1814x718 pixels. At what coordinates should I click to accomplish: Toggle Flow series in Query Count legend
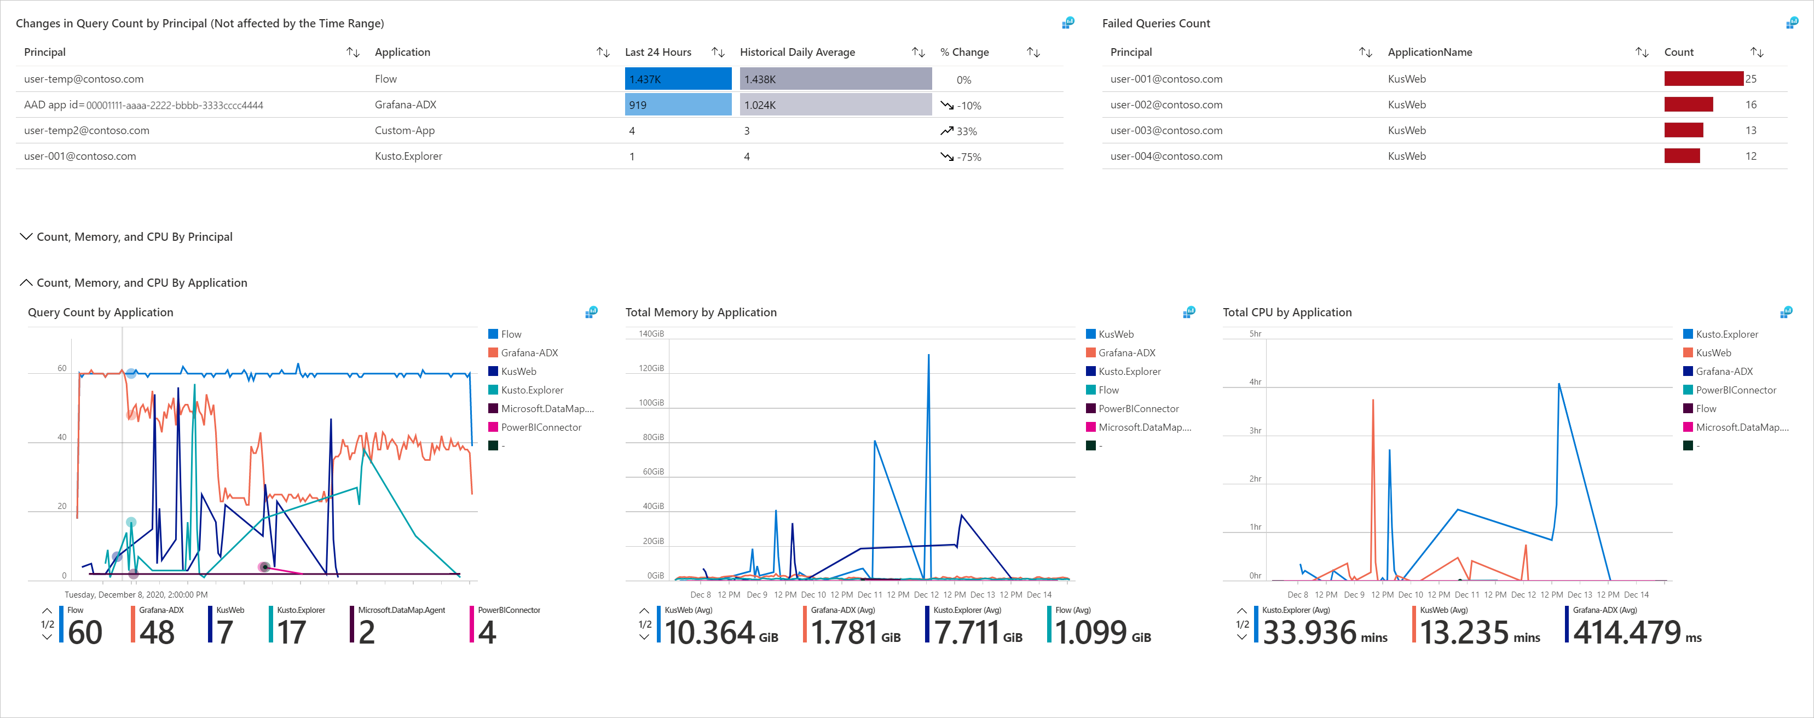(511, 334)
